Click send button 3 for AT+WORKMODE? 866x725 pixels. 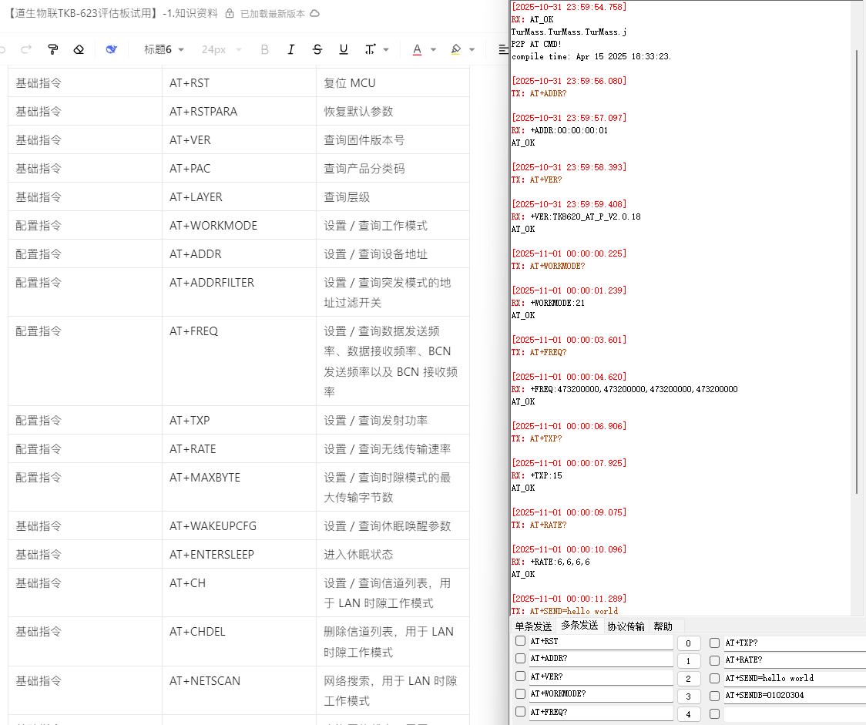tap(689, 696)
